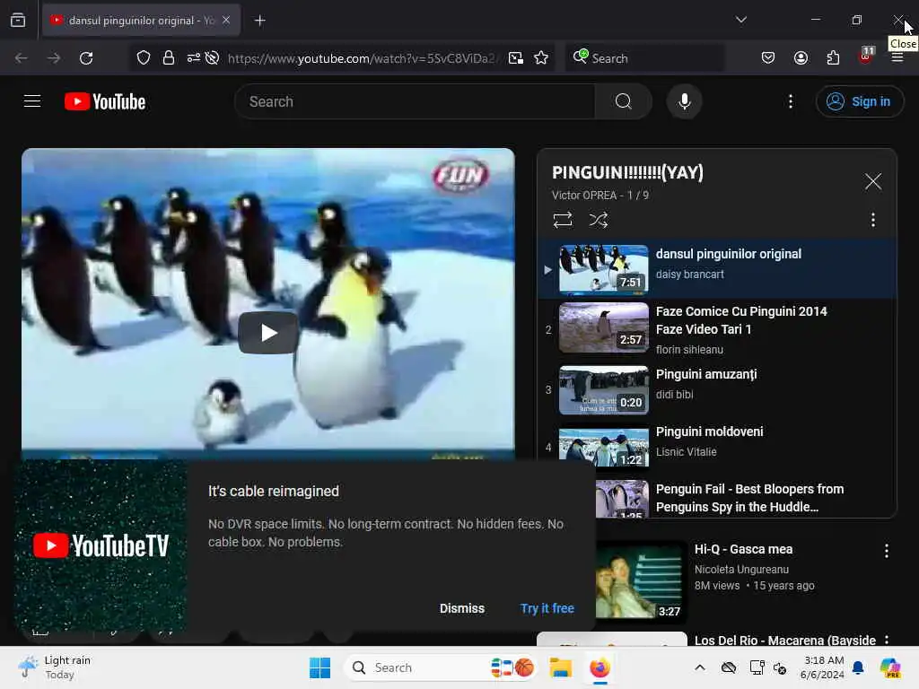Image resolution: width=919 pixels, height=689 pixels.
Task: Go forward to the next page
Action: (53, 58)
